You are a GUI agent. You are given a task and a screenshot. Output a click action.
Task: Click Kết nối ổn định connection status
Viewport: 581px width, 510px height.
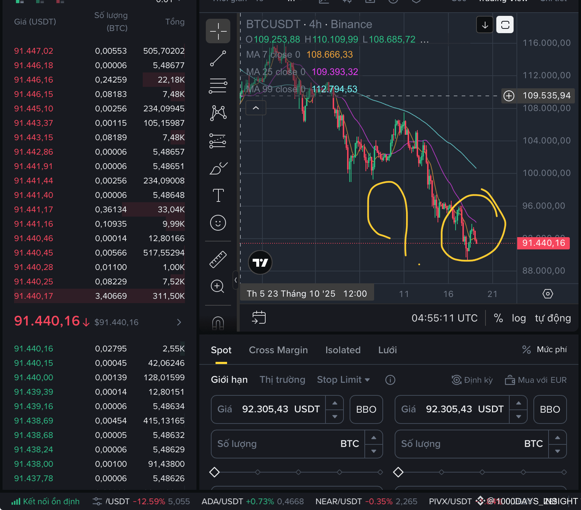(45, 501)
